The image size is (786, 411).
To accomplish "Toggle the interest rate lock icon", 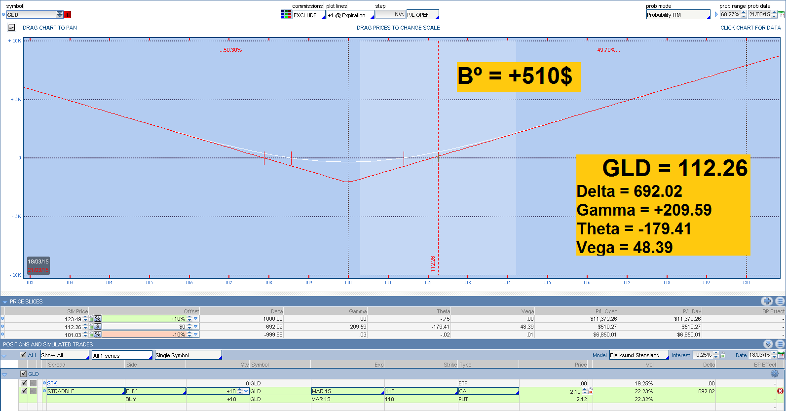I will click(x=723, y=355).
